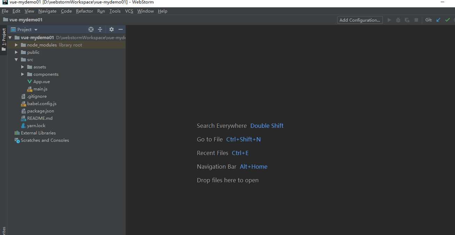Screen dimensions: 455x235
Task: Open the Help menu
Action: tap(162, 11)
